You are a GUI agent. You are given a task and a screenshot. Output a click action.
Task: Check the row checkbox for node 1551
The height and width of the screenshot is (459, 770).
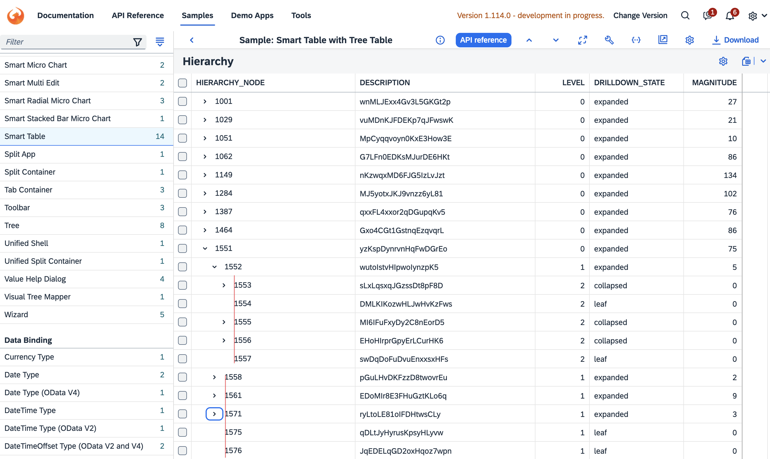coord(182,248)
